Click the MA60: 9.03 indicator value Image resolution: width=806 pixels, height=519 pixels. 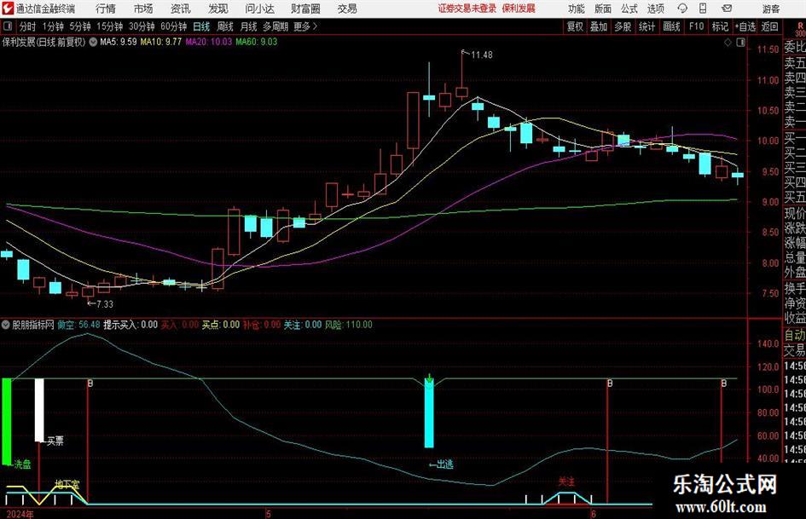click(257, 42)
